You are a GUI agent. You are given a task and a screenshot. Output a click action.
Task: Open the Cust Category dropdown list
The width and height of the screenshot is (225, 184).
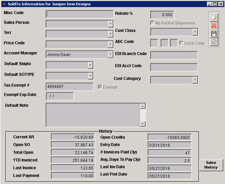(195, 80)
